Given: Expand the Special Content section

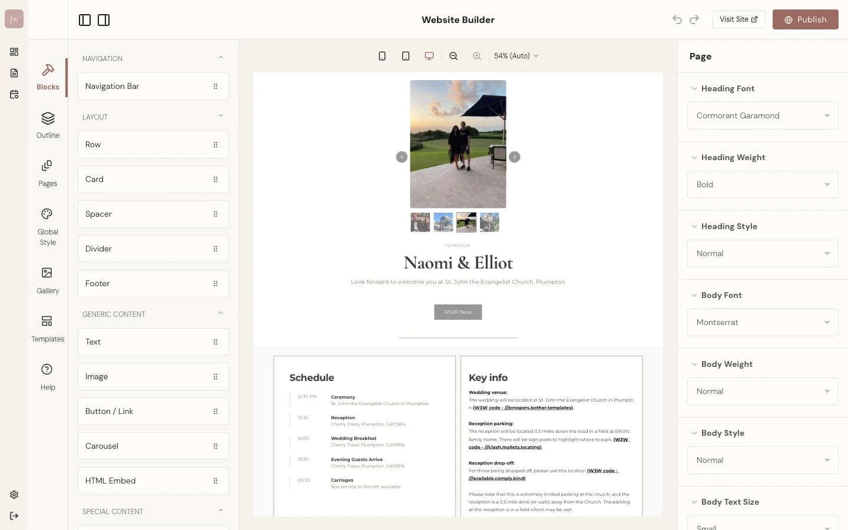Looking at the screenshot, I should click(221, 511).
